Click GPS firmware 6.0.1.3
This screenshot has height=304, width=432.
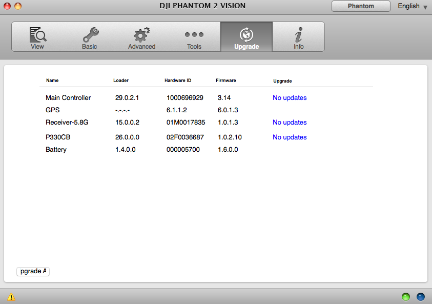(228, 110)
